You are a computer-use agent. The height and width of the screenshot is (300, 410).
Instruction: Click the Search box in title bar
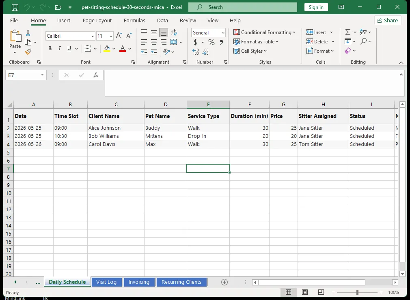click(243, 7)
